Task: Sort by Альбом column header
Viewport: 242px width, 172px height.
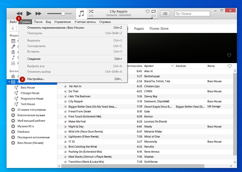Action: (x=190, y=66)
